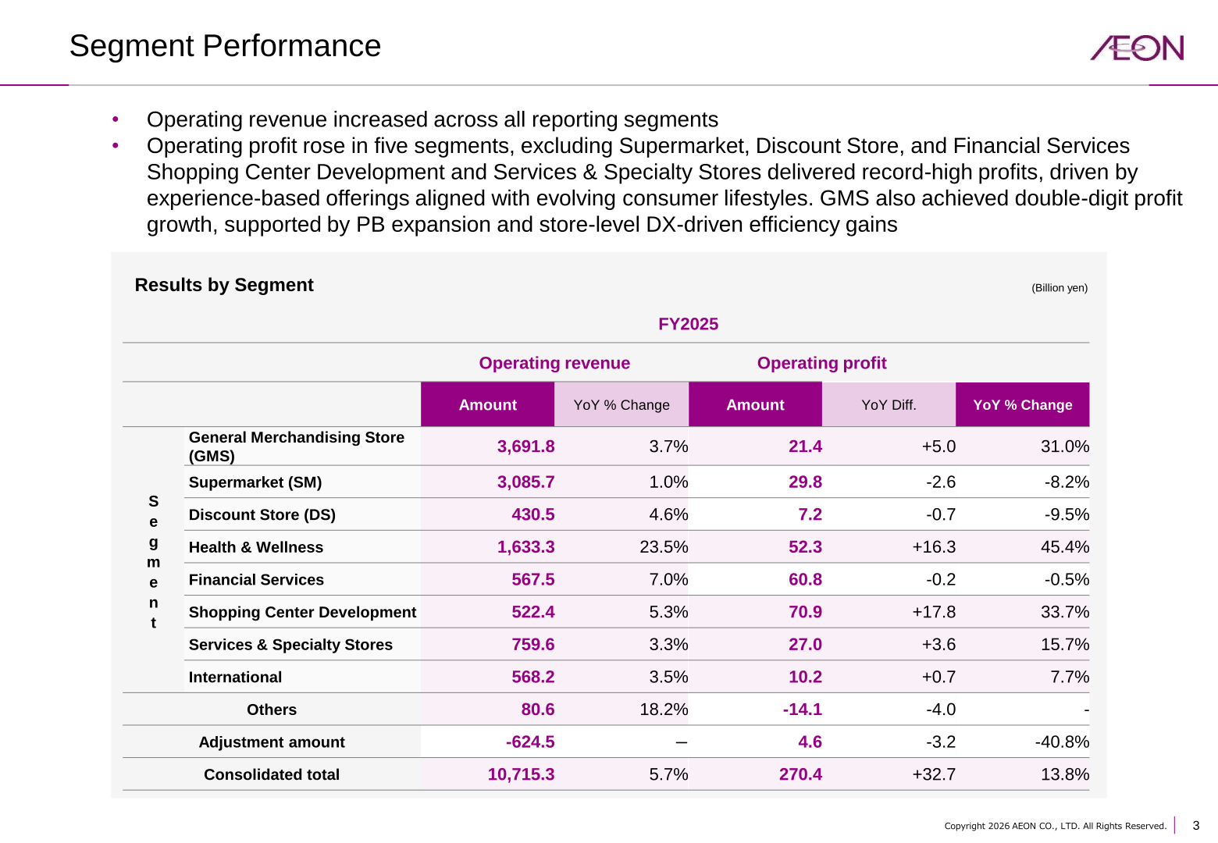Viewport: 1218px width, 843px height.
Task: Select Discount Store operating profit 7.2
Action: [x=810, y=515]
